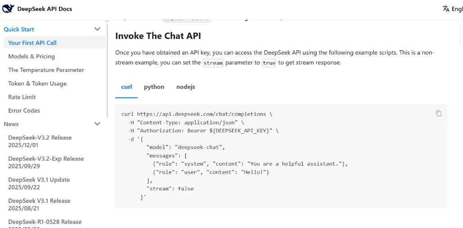Click the copy code icon button
The height and width of the screenshot is (228, 463).
point(439,114)
